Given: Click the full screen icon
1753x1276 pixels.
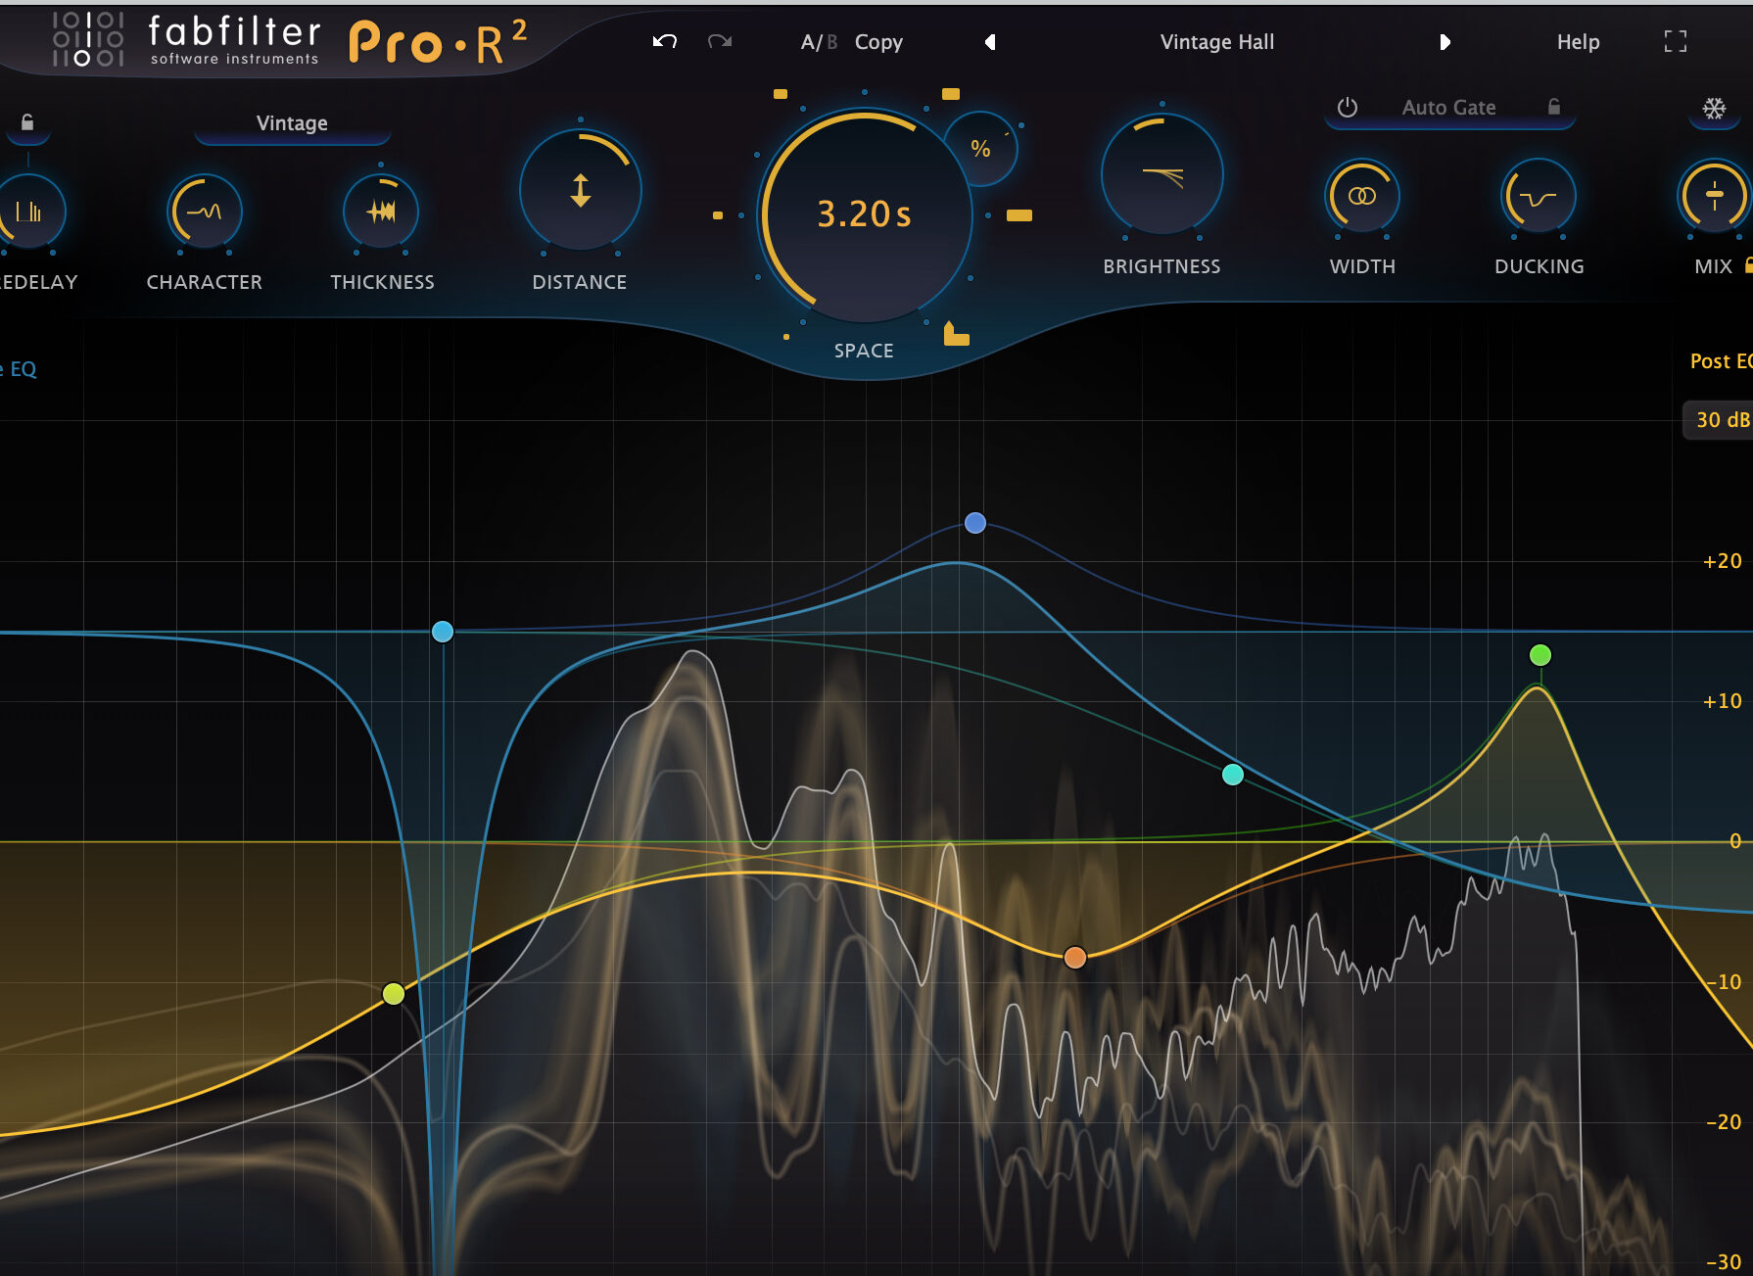Looking at the screenshot, I should click(1676, 42).
